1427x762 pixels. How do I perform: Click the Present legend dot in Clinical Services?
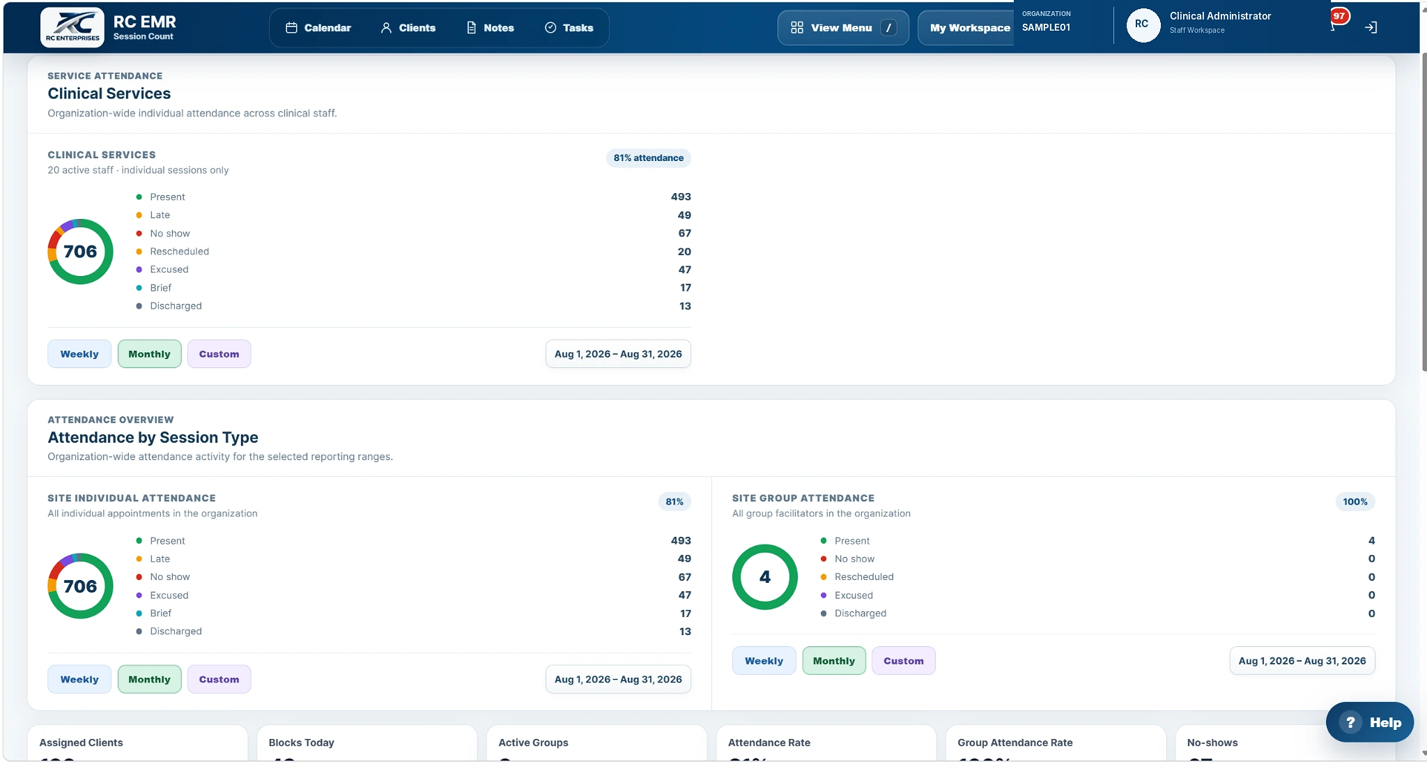[x=139, y=197]
